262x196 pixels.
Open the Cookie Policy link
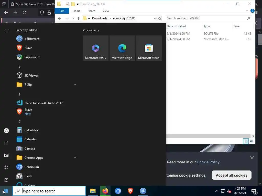[208, 162]
